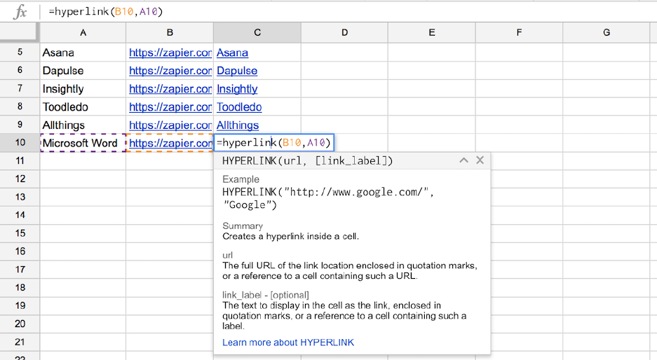
Task: Click the zapier URL in cell B5
Action: tap(170, 53)
